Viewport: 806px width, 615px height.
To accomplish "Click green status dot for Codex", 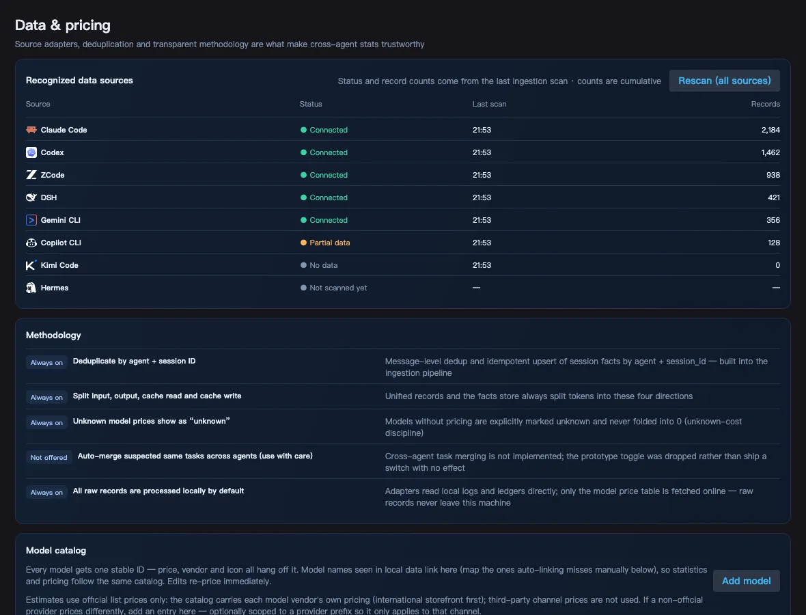I will 303,152.
